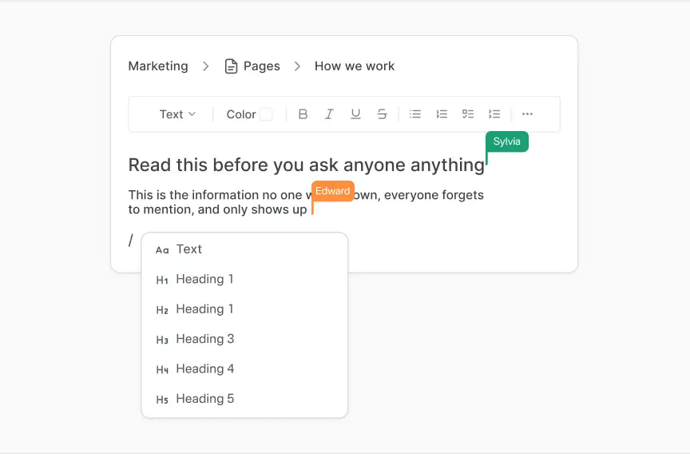Open Pages from the breadcrumb
Viewport: 690px width, 454px height.
261,66
